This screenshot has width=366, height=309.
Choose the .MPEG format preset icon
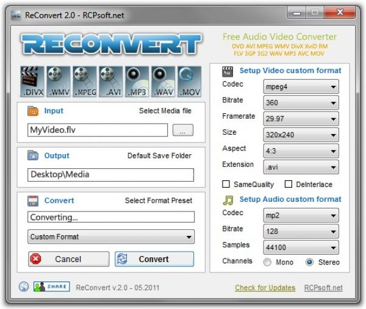coord(85,82)
